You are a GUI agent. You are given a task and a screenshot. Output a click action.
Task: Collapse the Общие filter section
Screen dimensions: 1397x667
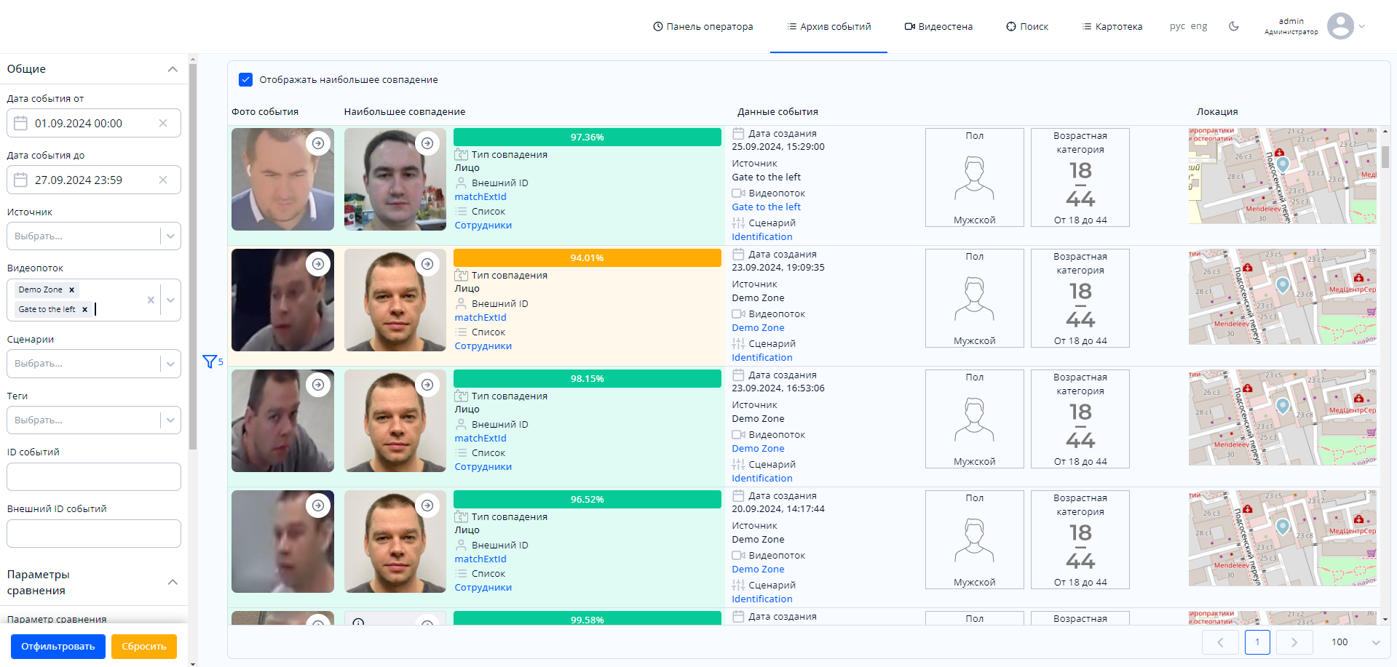(x=173, y=69)
